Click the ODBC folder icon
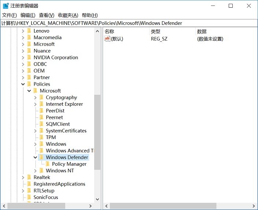This screenshot has width=258, height=210. tap(29, 64)
